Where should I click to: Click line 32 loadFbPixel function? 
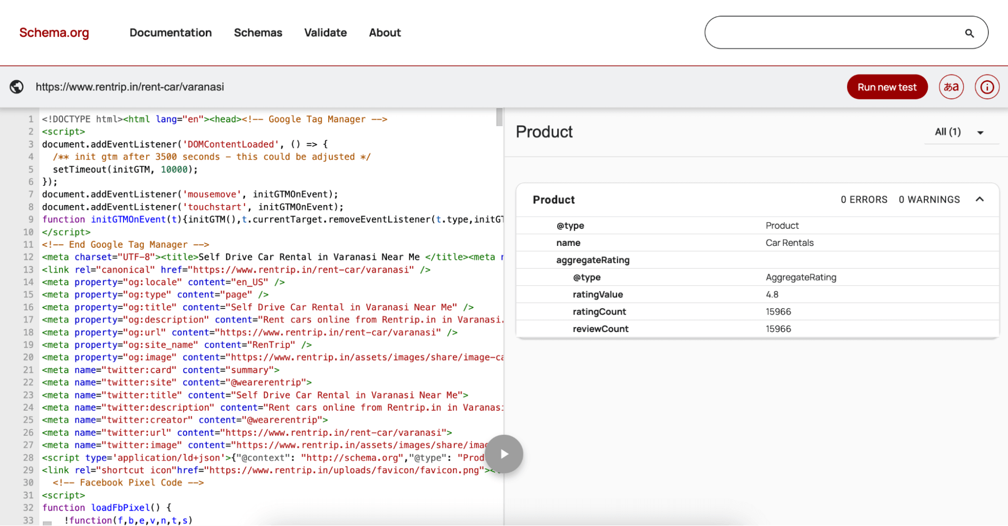(107, 507)
